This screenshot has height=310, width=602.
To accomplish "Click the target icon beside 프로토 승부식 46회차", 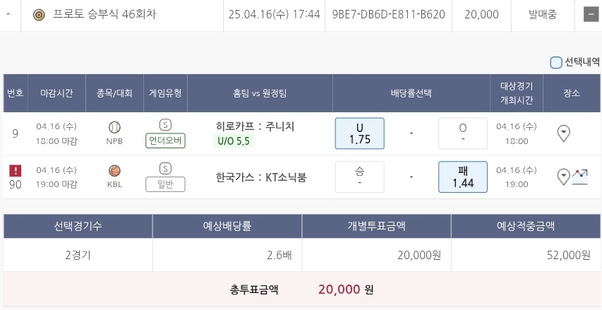I will tap(39, 14).
